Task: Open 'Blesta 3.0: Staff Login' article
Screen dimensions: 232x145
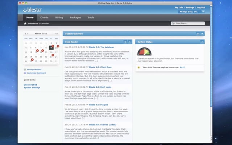Action: click(100, 87)
